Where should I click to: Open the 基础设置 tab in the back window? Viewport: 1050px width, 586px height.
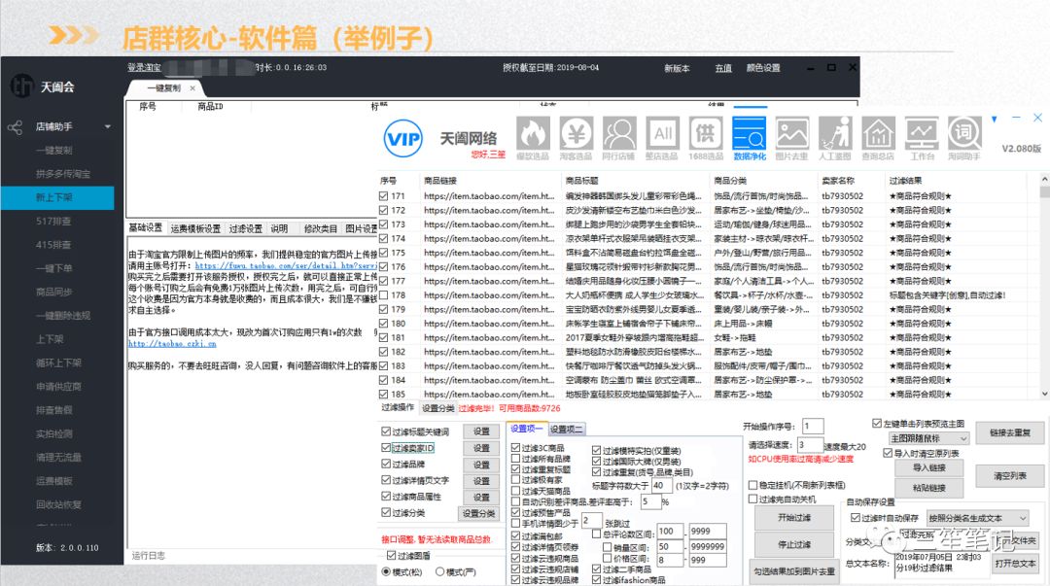point(146,227)
